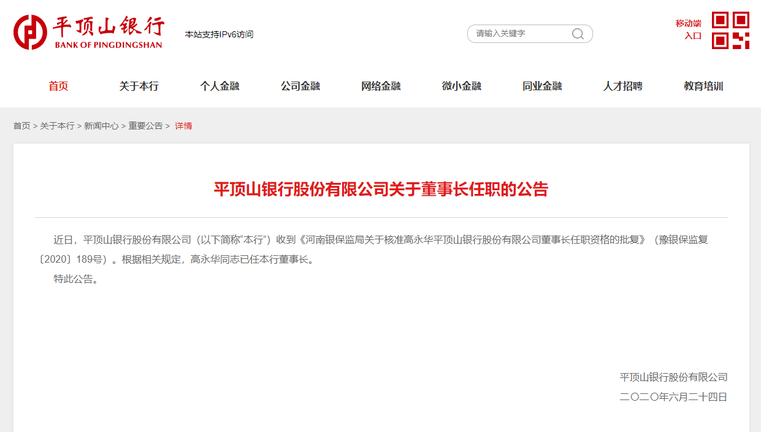Click the 特此公告。 closing line
The height and width of the screenshot is (432, 761).
click(x=77, y=279)
